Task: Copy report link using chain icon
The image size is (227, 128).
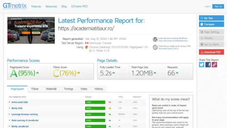Action: 214,65
